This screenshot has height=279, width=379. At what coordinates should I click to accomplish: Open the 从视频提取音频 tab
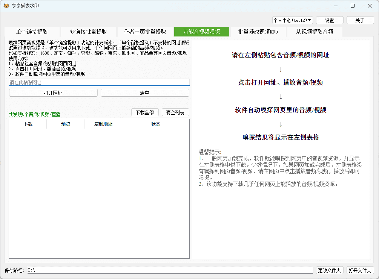(315, 32)
